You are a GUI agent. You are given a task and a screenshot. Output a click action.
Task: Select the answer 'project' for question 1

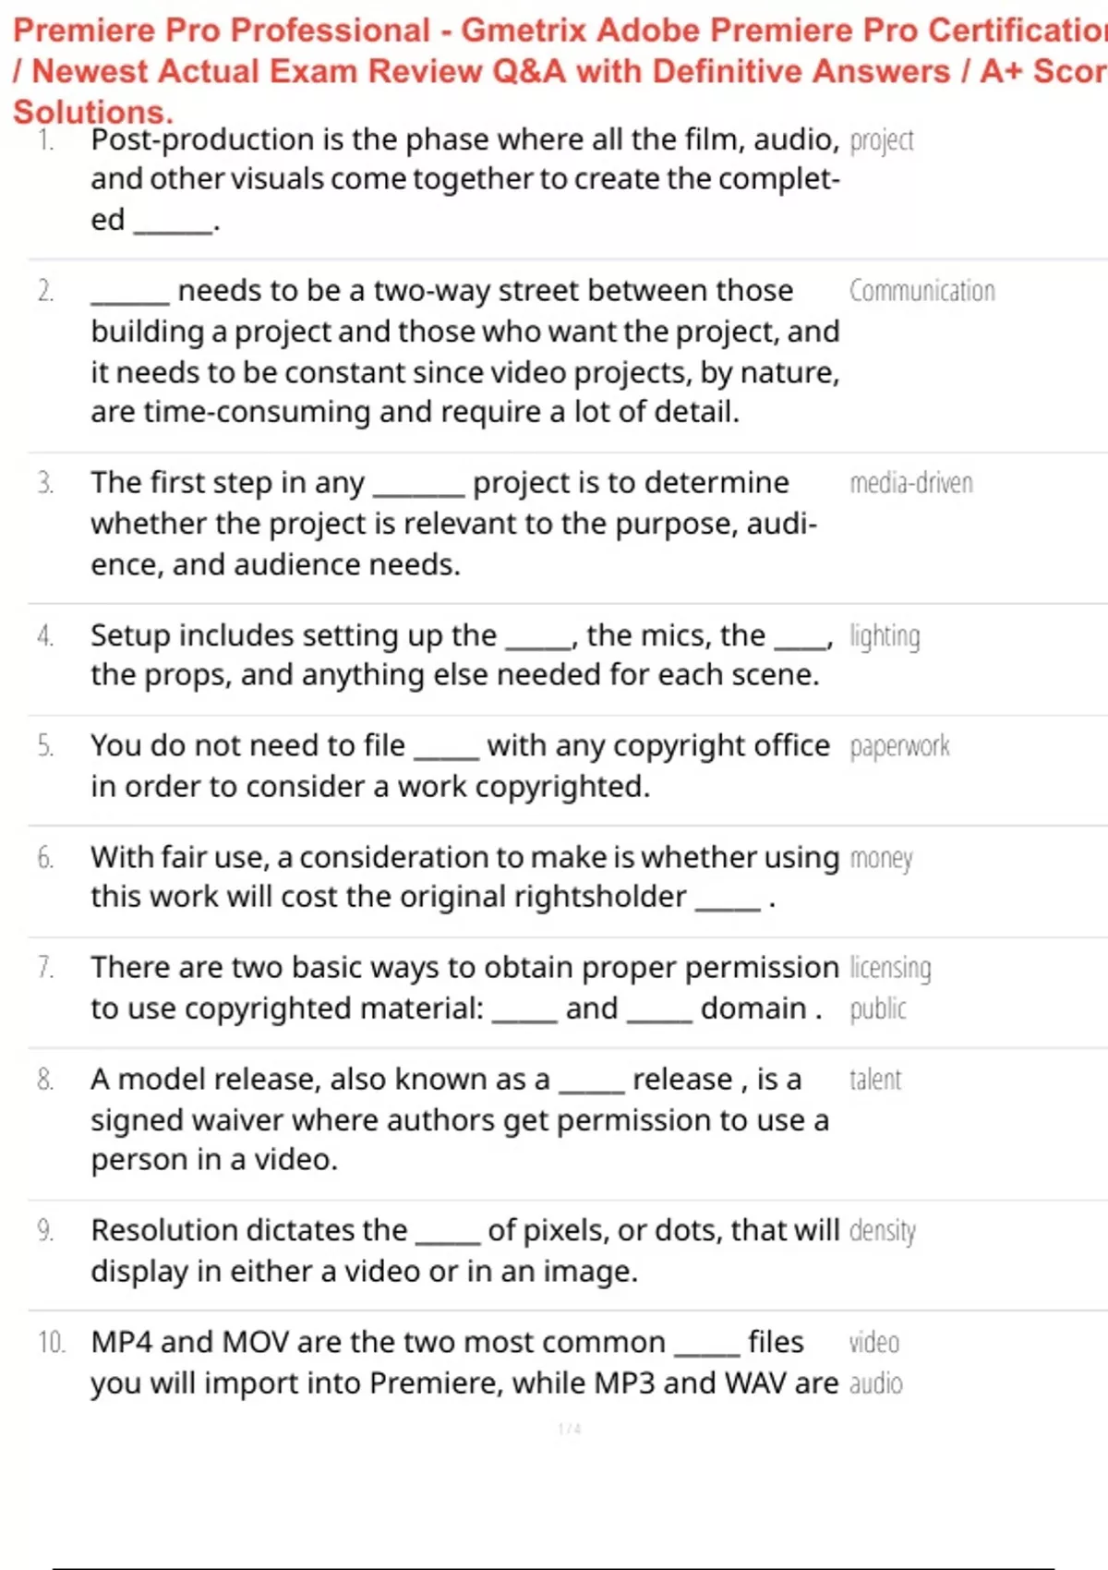pyautogui.click(x=882, y=140)
